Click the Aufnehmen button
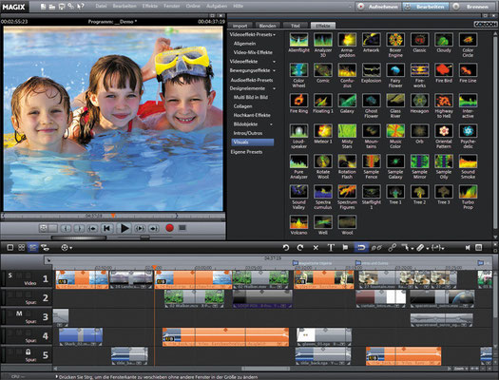This screenshot has width=499, height=380. tap(378, 7)
